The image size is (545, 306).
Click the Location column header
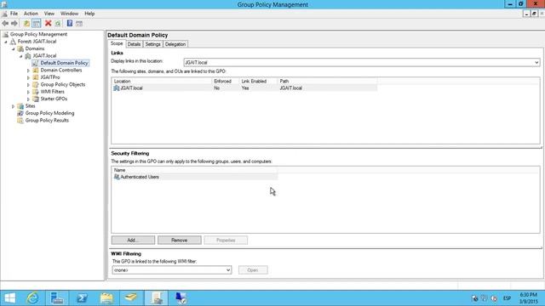pos(162,82)
